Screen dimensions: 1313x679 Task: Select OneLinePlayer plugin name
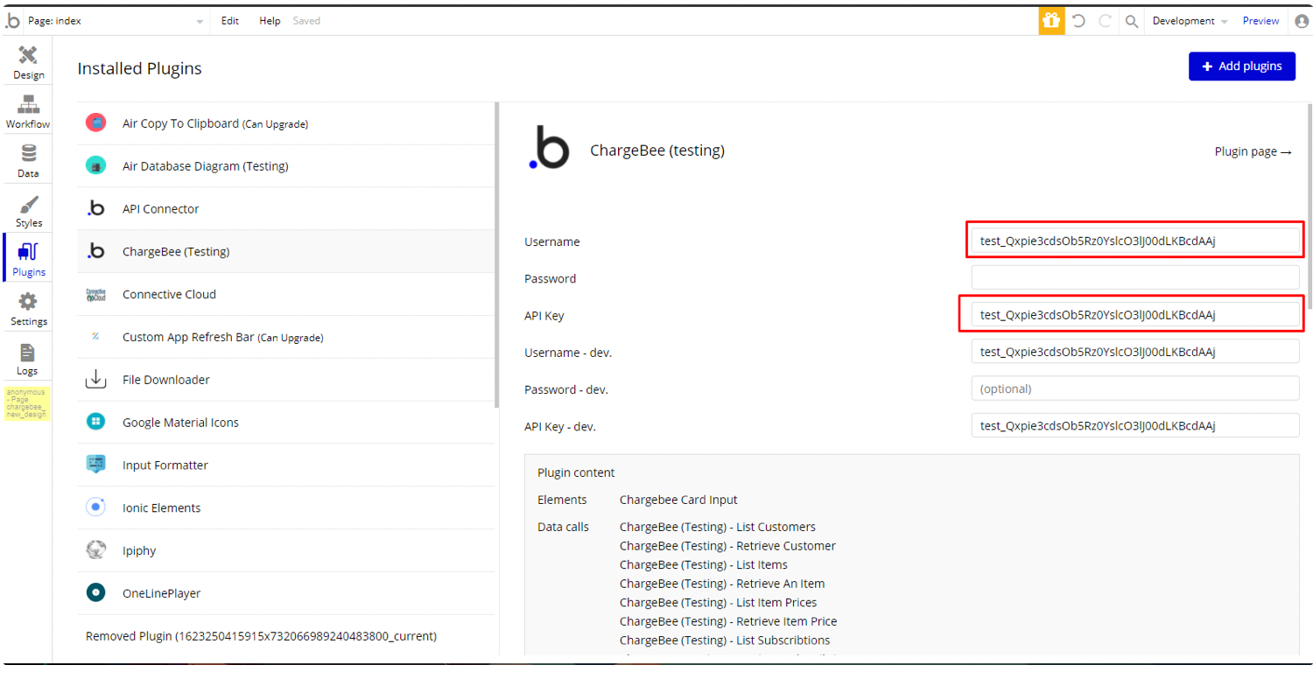(161, 593)
